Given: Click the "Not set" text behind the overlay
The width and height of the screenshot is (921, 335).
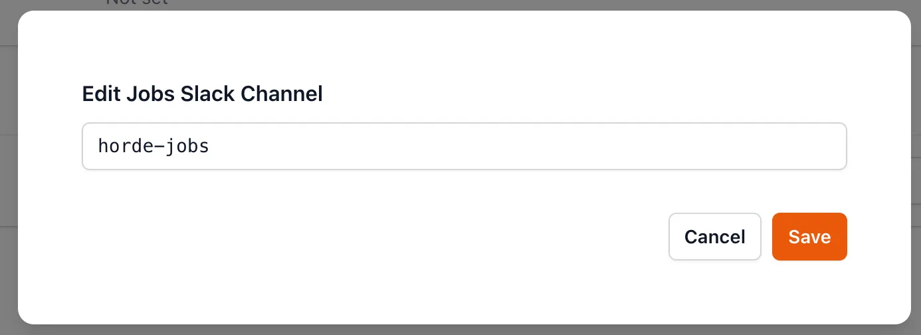Looking at the screenshot, I should (137, 3).
